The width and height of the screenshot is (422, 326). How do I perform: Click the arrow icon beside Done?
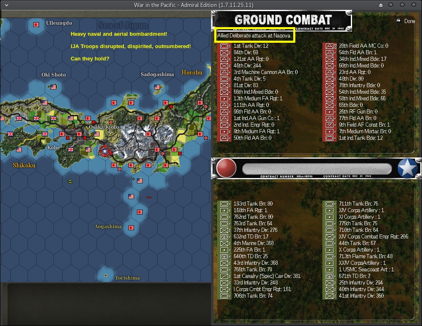pyautogui.click(x=399, y=21)
